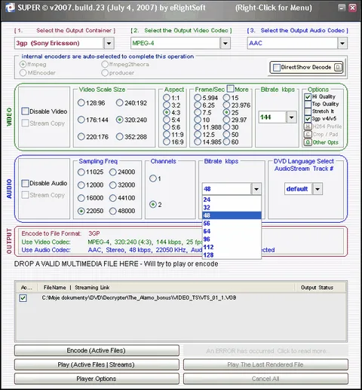Select 2 audio channels
362x390 pixels.
pos(153,205)
